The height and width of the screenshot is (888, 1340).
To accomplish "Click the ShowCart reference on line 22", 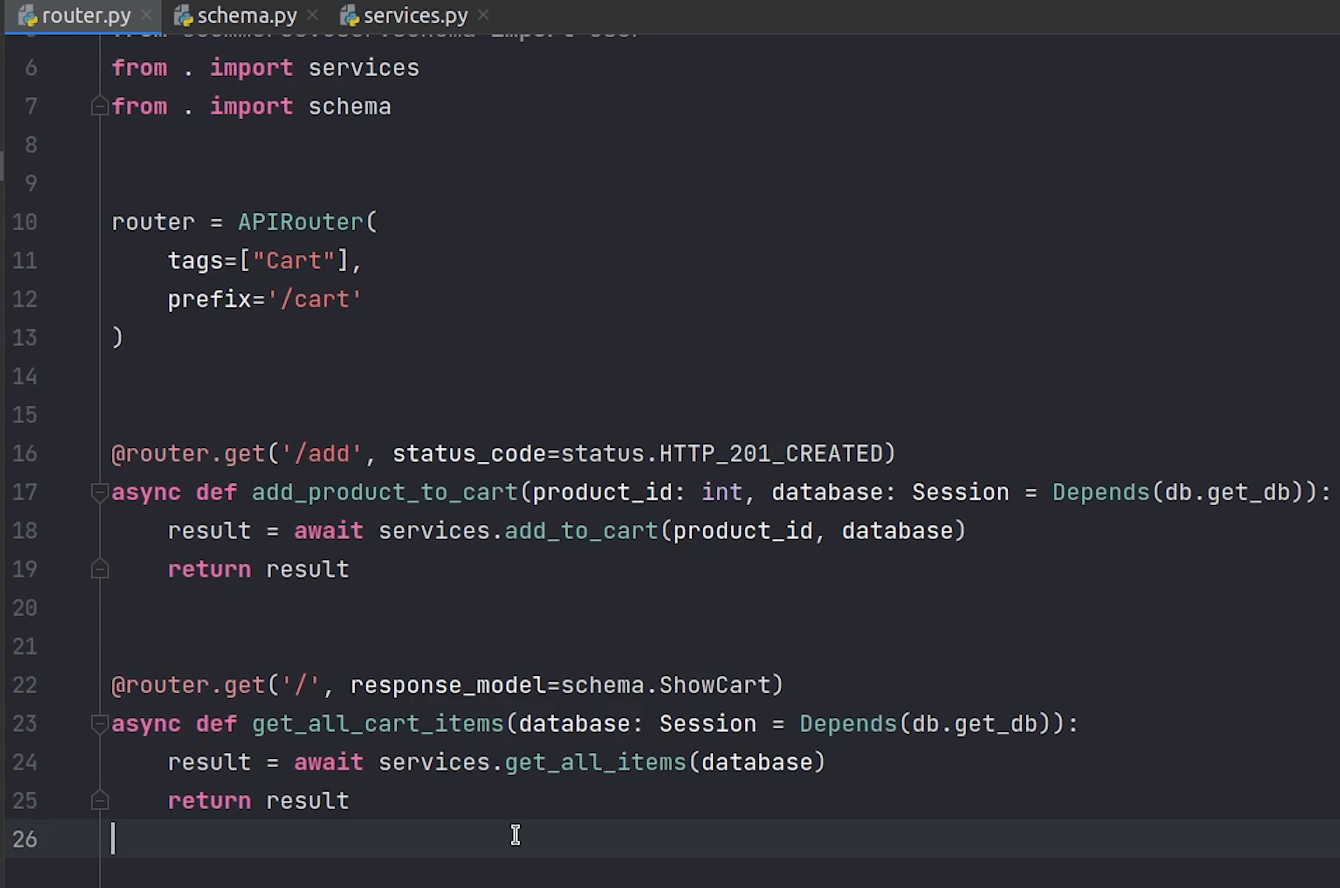I will coord(714,685).
